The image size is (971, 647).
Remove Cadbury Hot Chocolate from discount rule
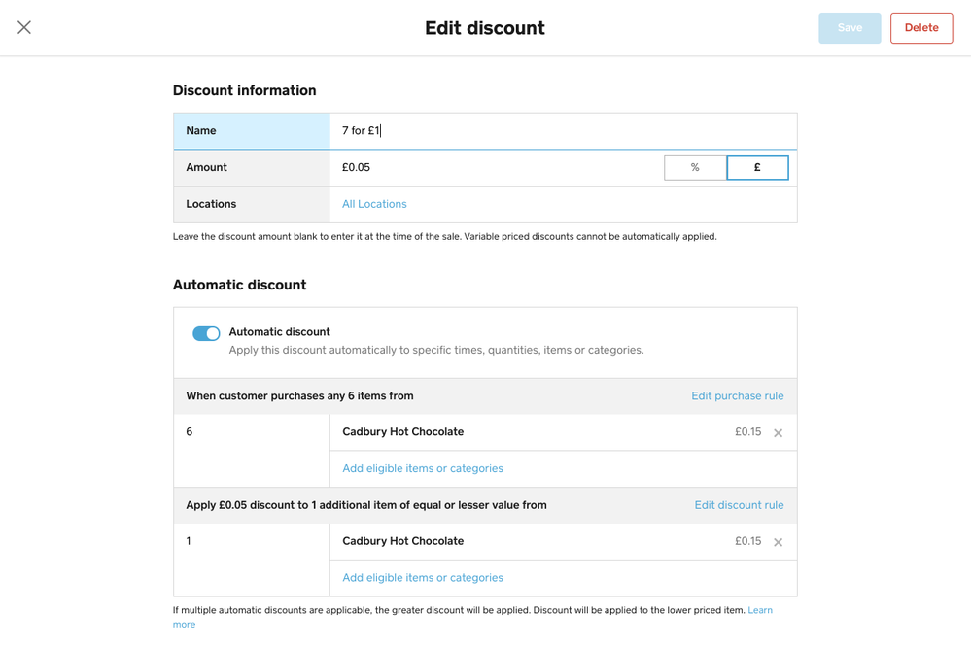pos(778,542)
